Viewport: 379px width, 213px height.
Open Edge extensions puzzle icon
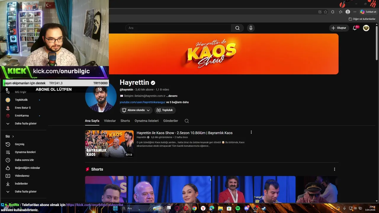[x=333, y=12]
